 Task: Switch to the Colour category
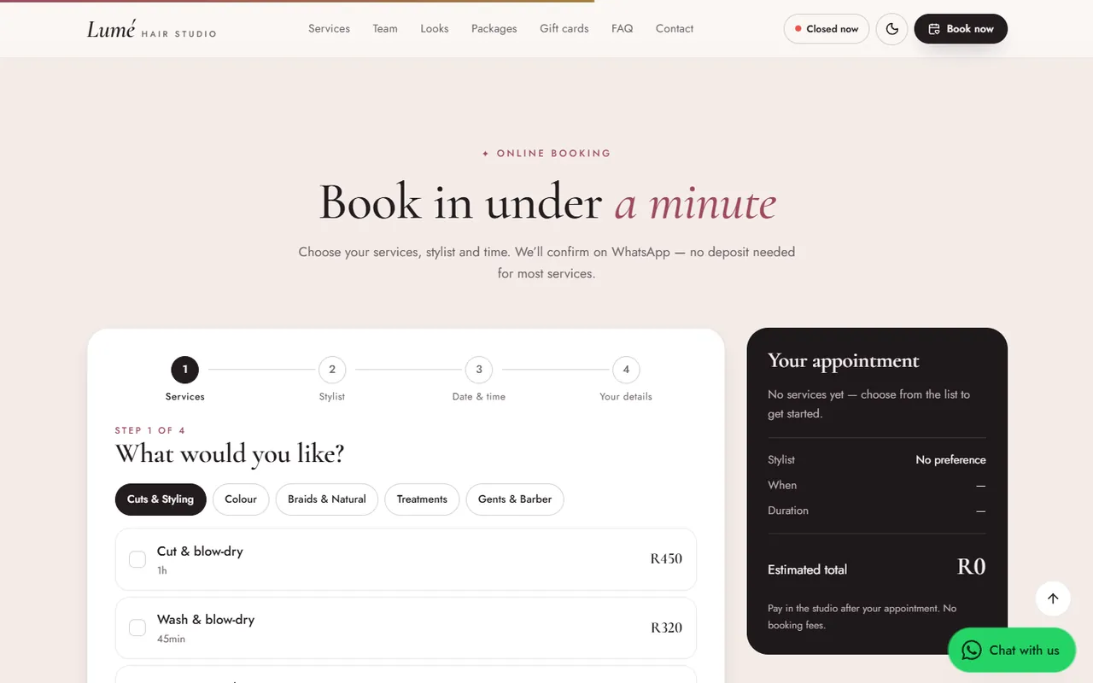coord(241,499)
